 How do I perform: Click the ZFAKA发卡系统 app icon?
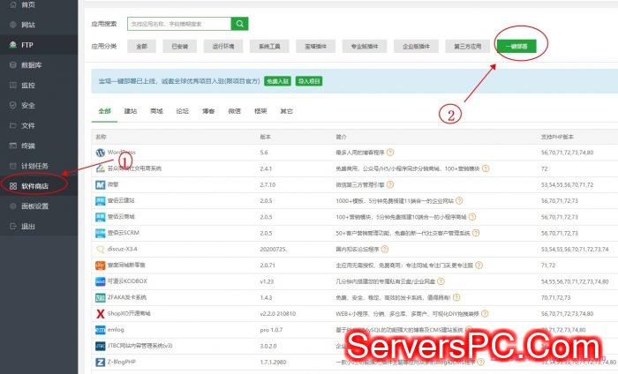tap(100, 296)
